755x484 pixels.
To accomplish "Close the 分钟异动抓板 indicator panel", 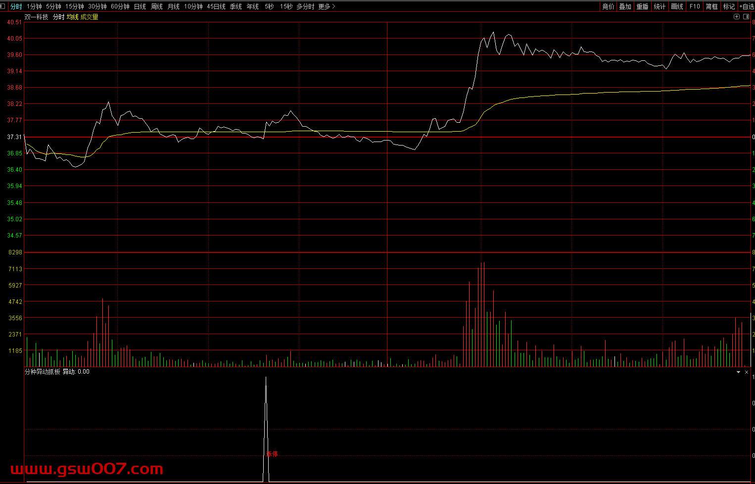I will [747, 372].
